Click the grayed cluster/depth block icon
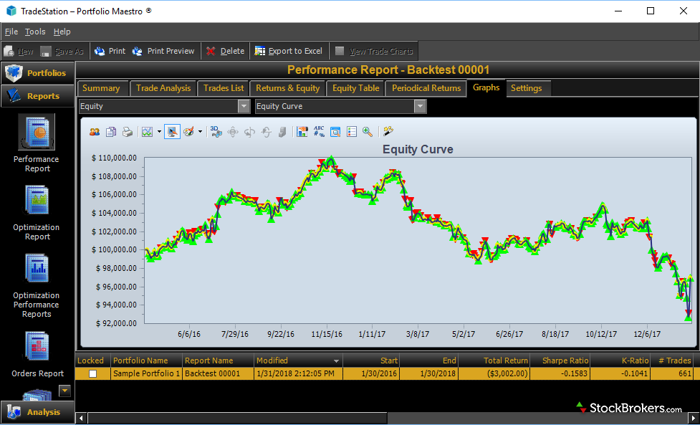 [282, 132]
